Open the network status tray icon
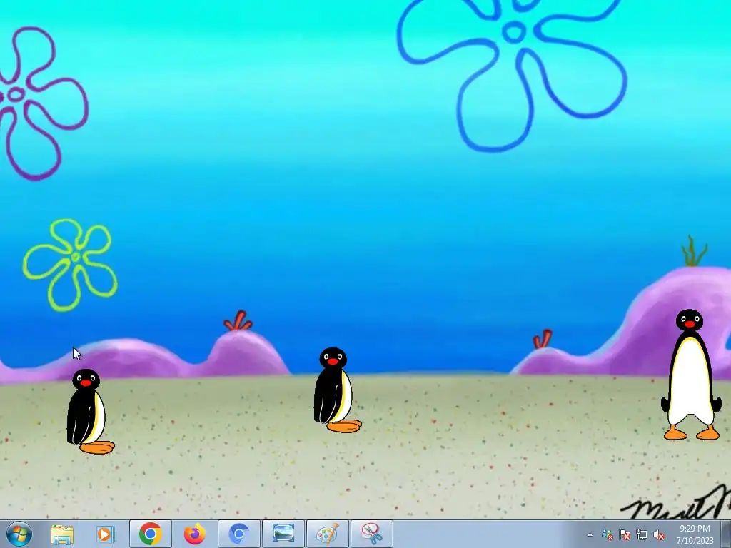The width and height of the screenshot is (731, 548). 642,535
